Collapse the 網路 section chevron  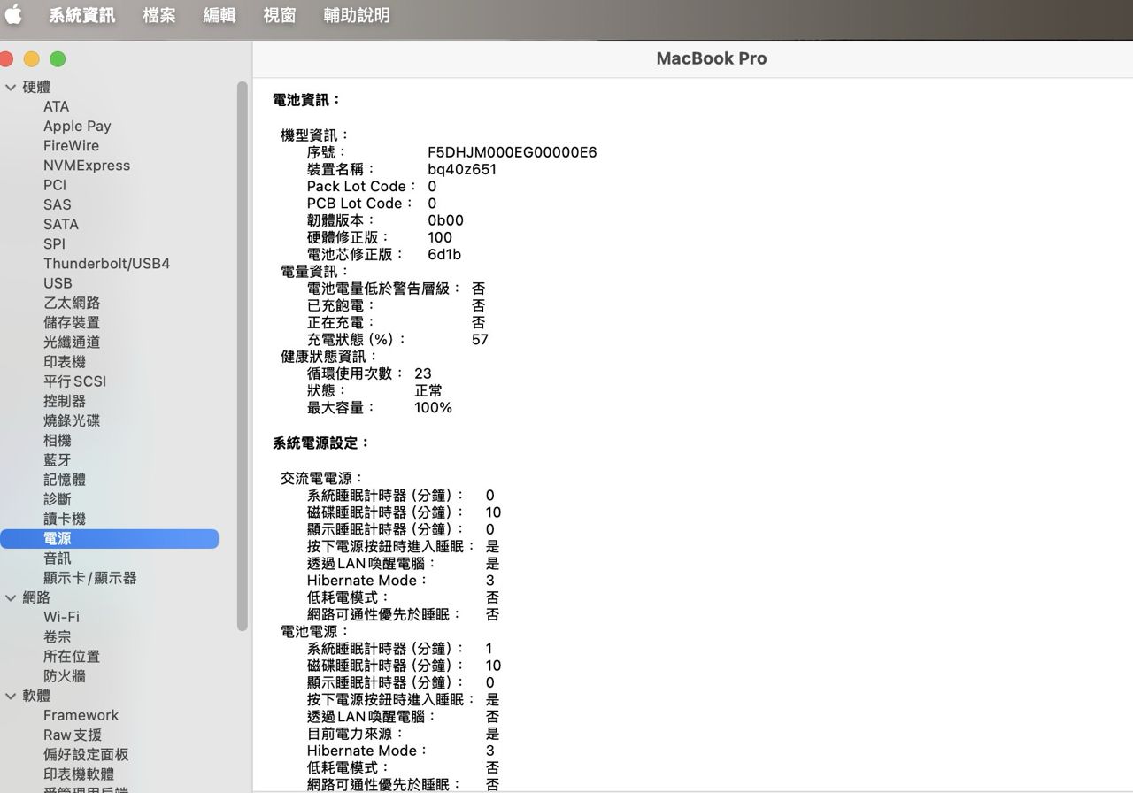(x=11, y=597)
